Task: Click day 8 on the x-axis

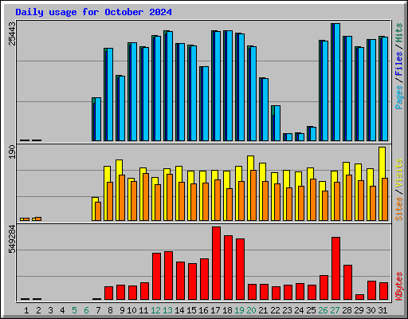Action: point(110,310)
